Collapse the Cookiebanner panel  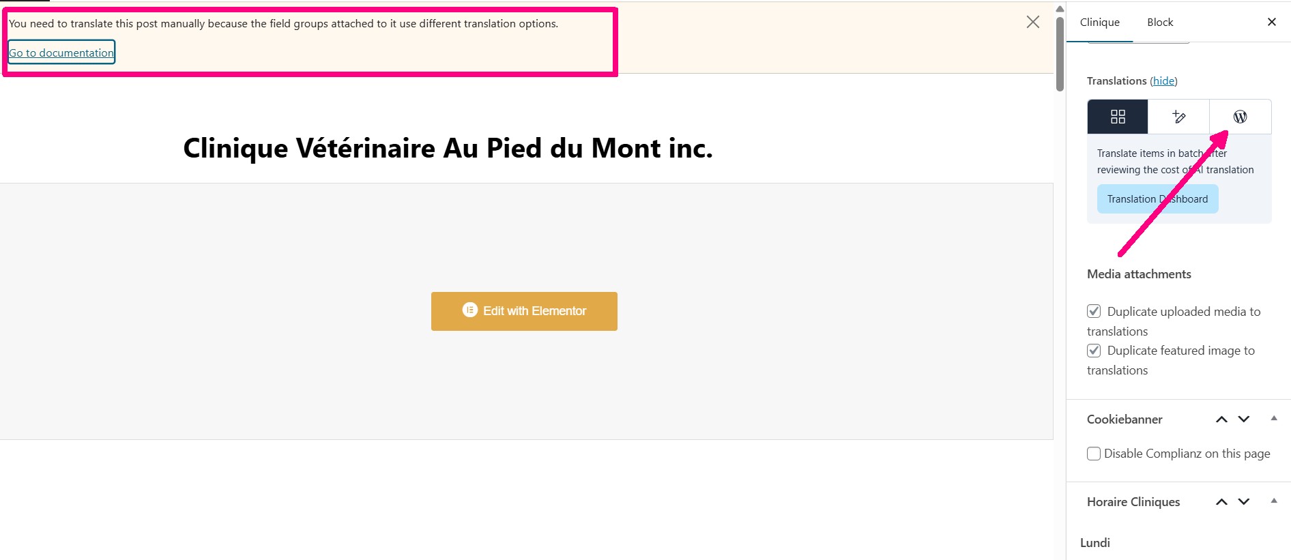point(1273,419)
